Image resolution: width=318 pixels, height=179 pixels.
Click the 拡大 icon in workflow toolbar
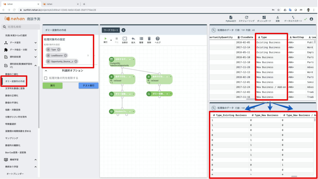coord(133,39)
